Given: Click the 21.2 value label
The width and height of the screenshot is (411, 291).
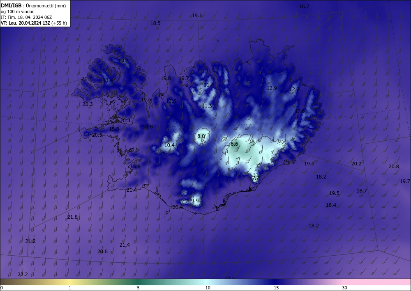Looking at the screenshot, I should (x=30, y=241).
